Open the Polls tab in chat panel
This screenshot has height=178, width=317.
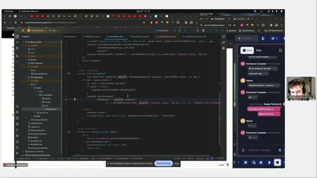[x=259, y=50]
